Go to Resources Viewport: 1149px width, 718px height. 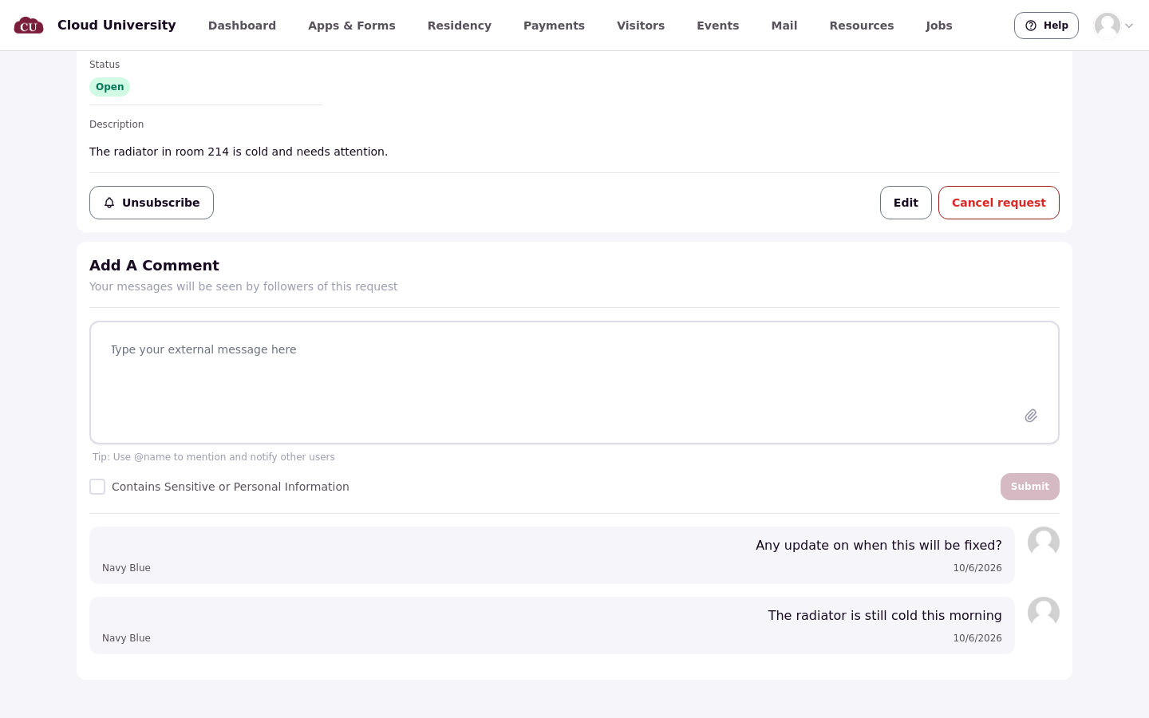862,26
